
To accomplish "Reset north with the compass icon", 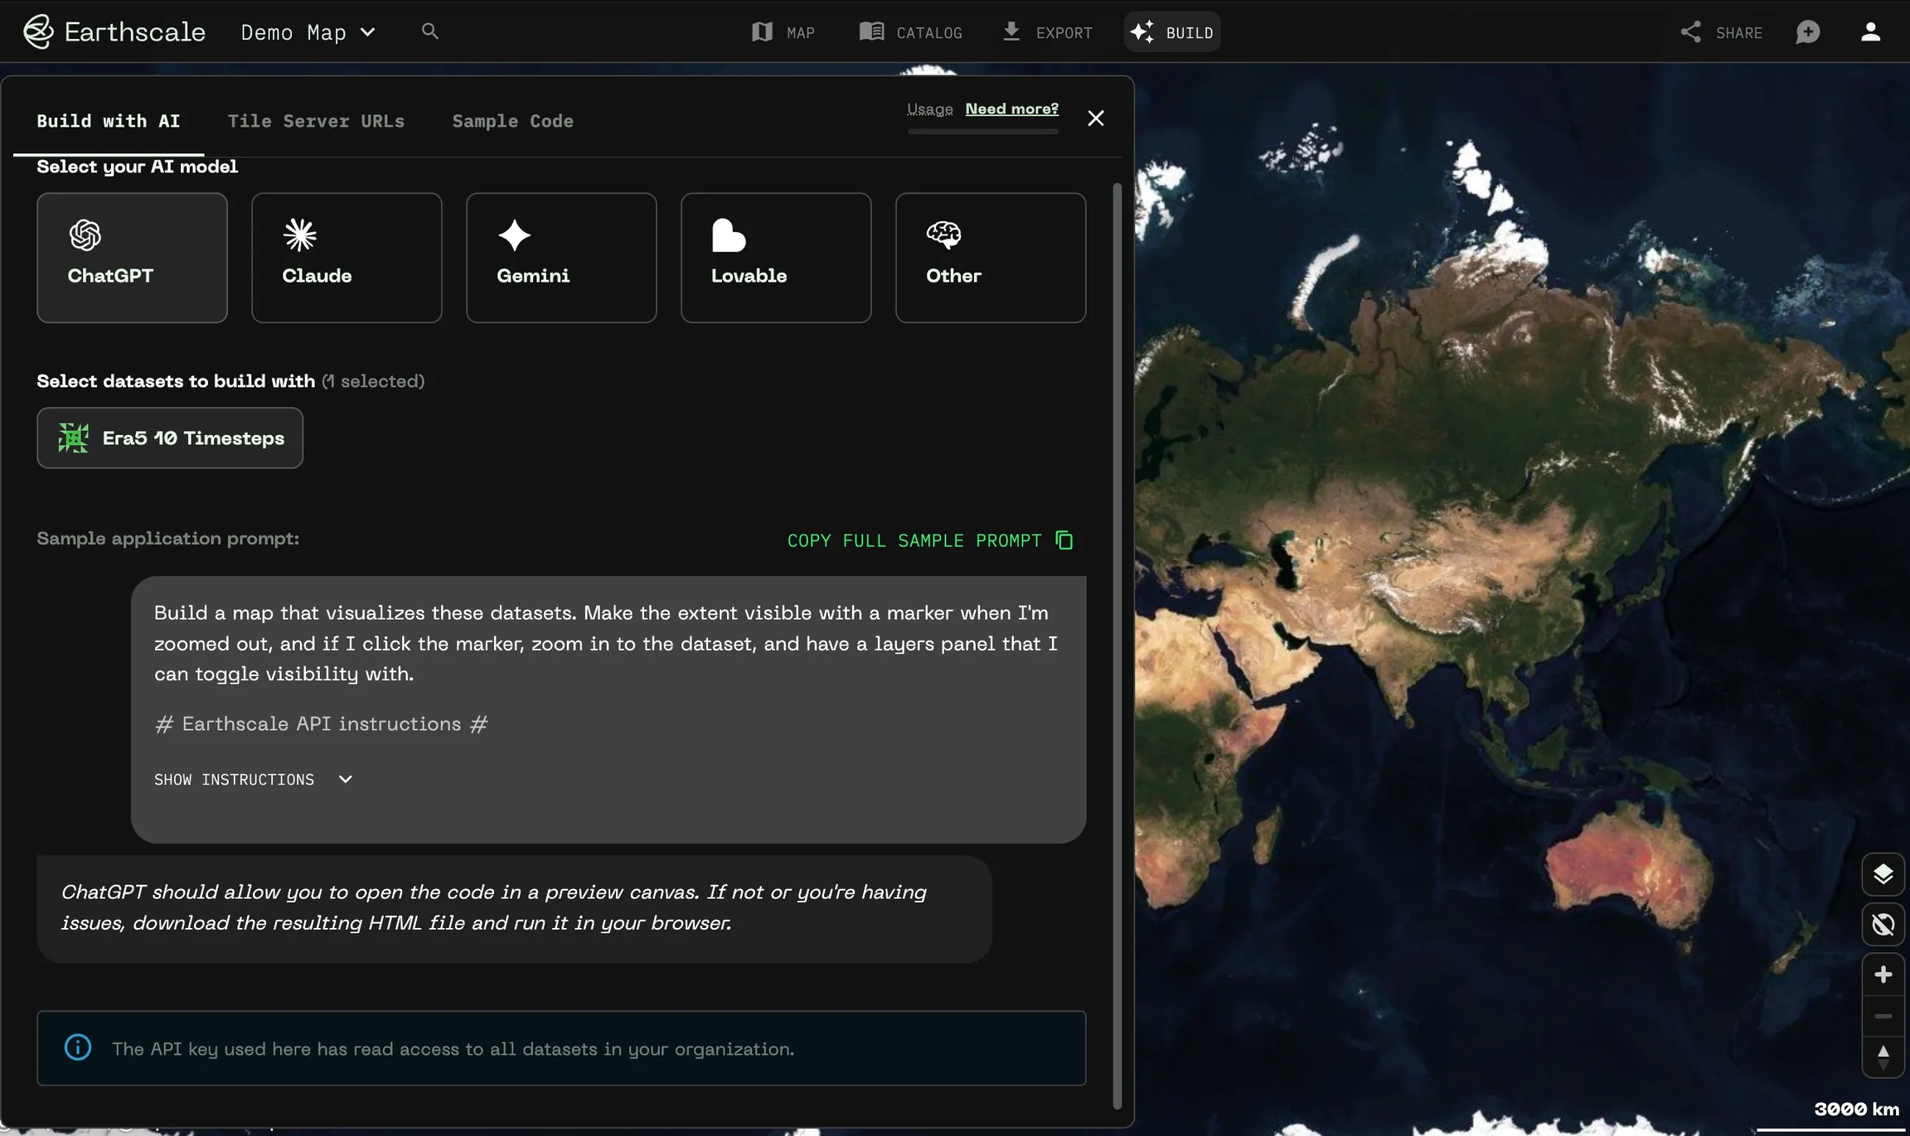I will 1883,1056.
